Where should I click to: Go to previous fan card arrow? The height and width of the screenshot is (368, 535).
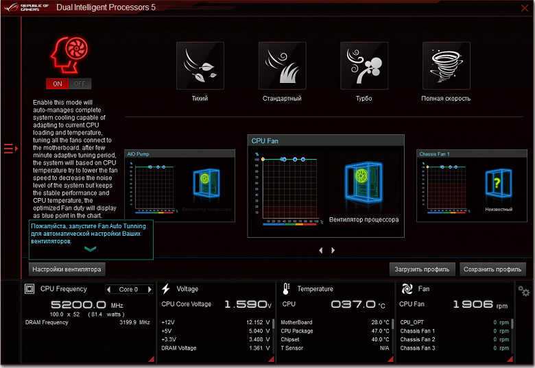coord(321,250)
